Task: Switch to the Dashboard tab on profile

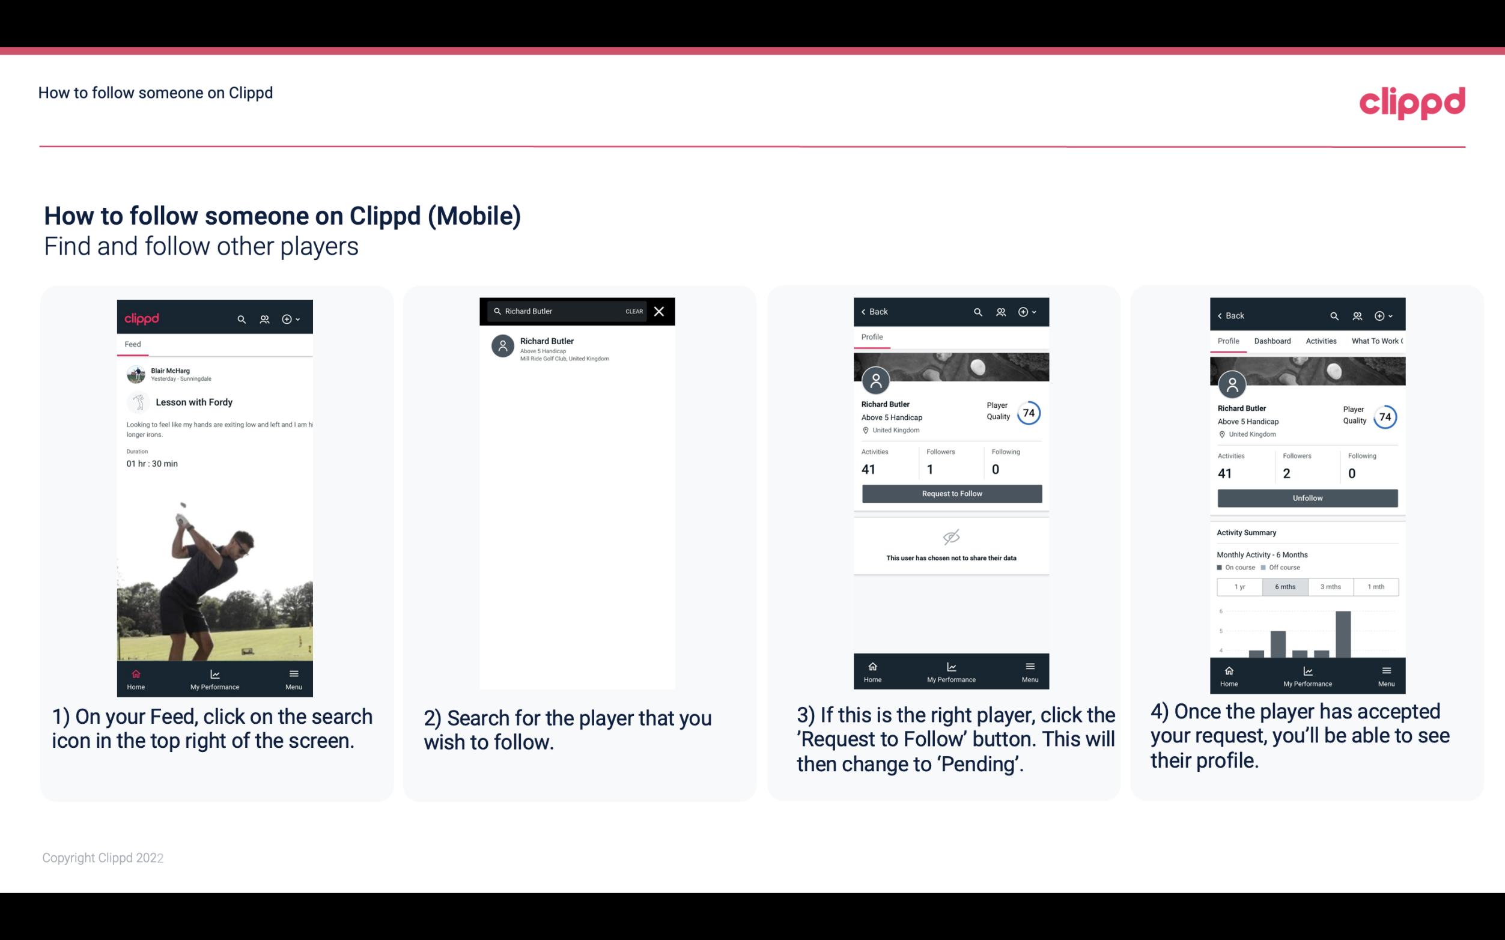Action: tap(1272, 340)
